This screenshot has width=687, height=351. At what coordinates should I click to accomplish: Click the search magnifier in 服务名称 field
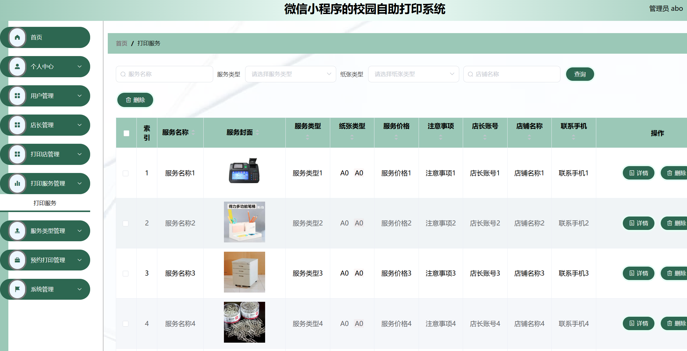[x=123, y=74]
